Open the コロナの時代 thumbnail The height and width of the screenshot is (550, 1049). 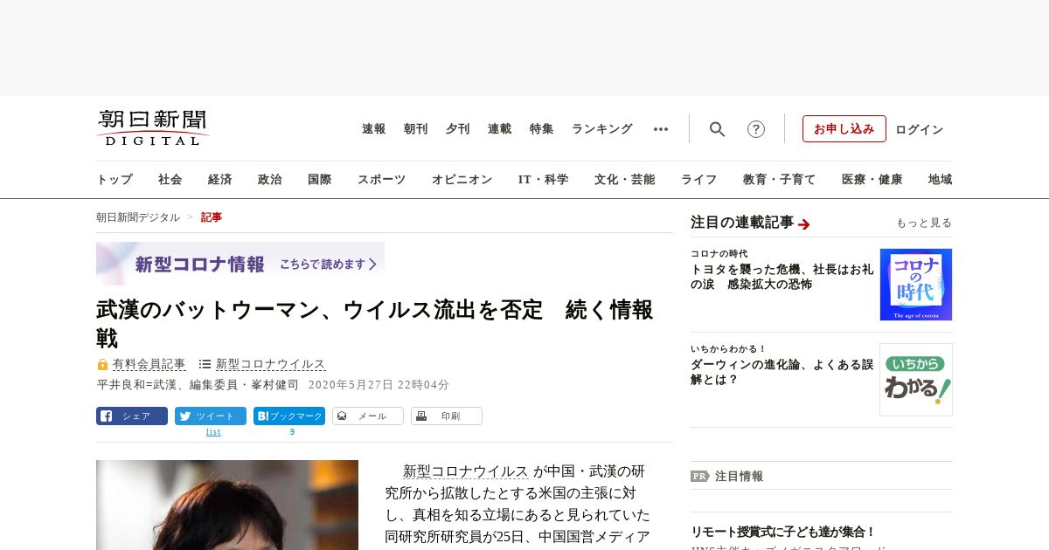coord(916,285)
